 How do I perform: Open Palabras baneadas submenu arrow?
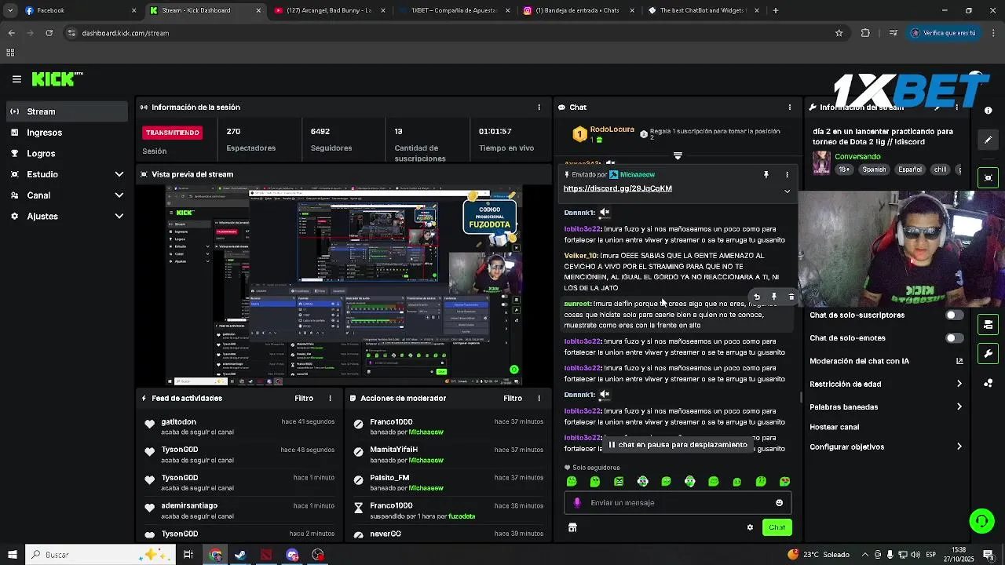coord(959,407)
